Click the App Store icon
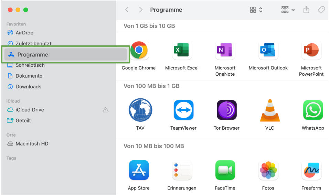The height and width of the screenshot is (195, 329). (x=139, y=170)
